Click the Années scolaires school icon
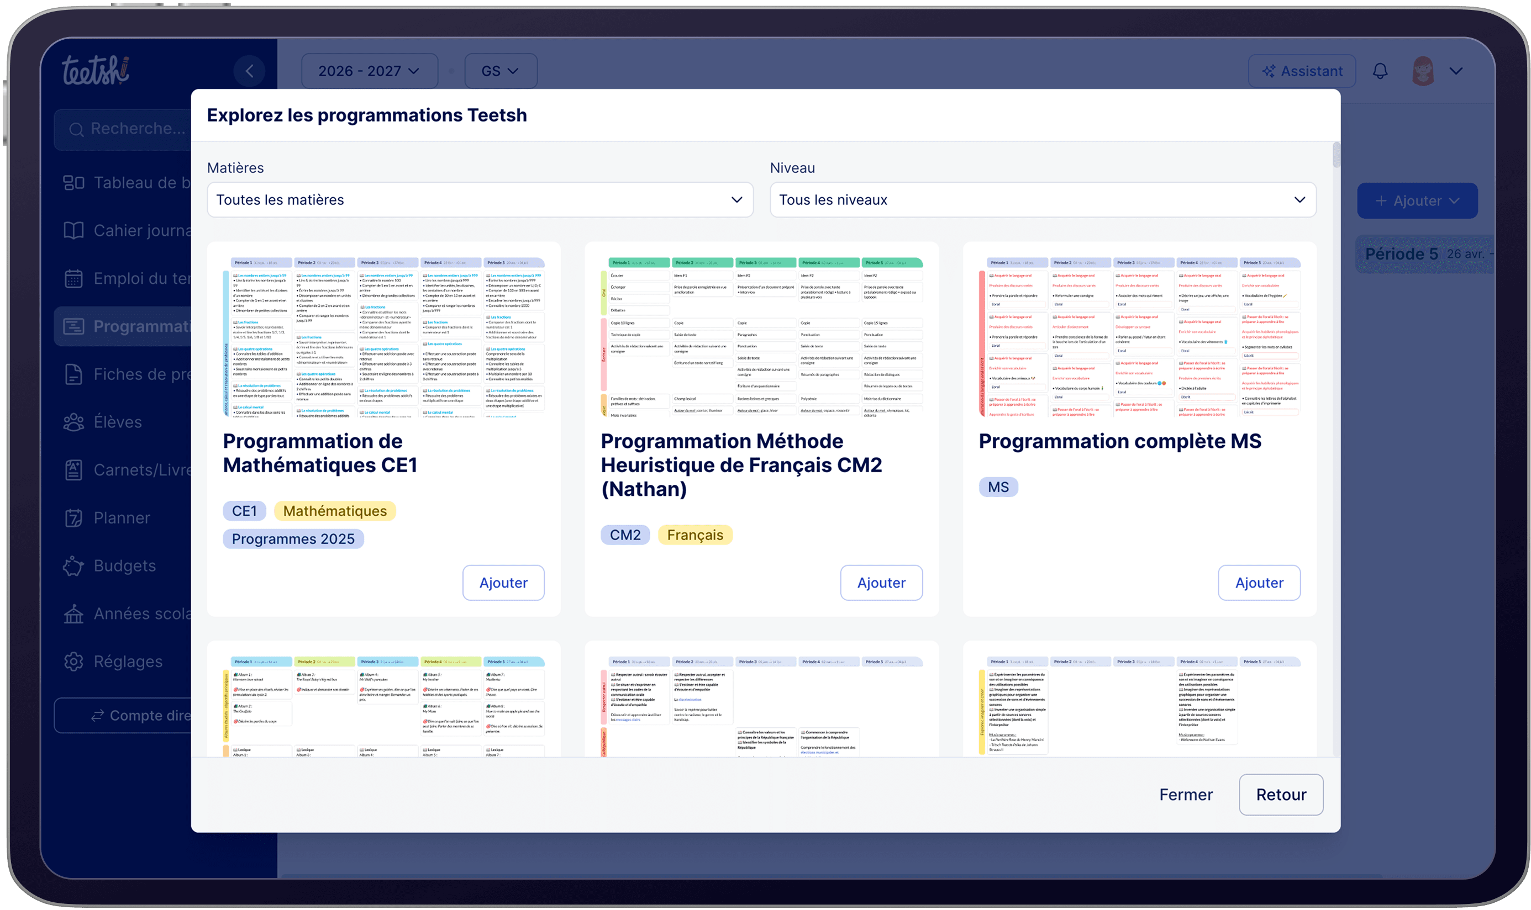 pos(73,613)
